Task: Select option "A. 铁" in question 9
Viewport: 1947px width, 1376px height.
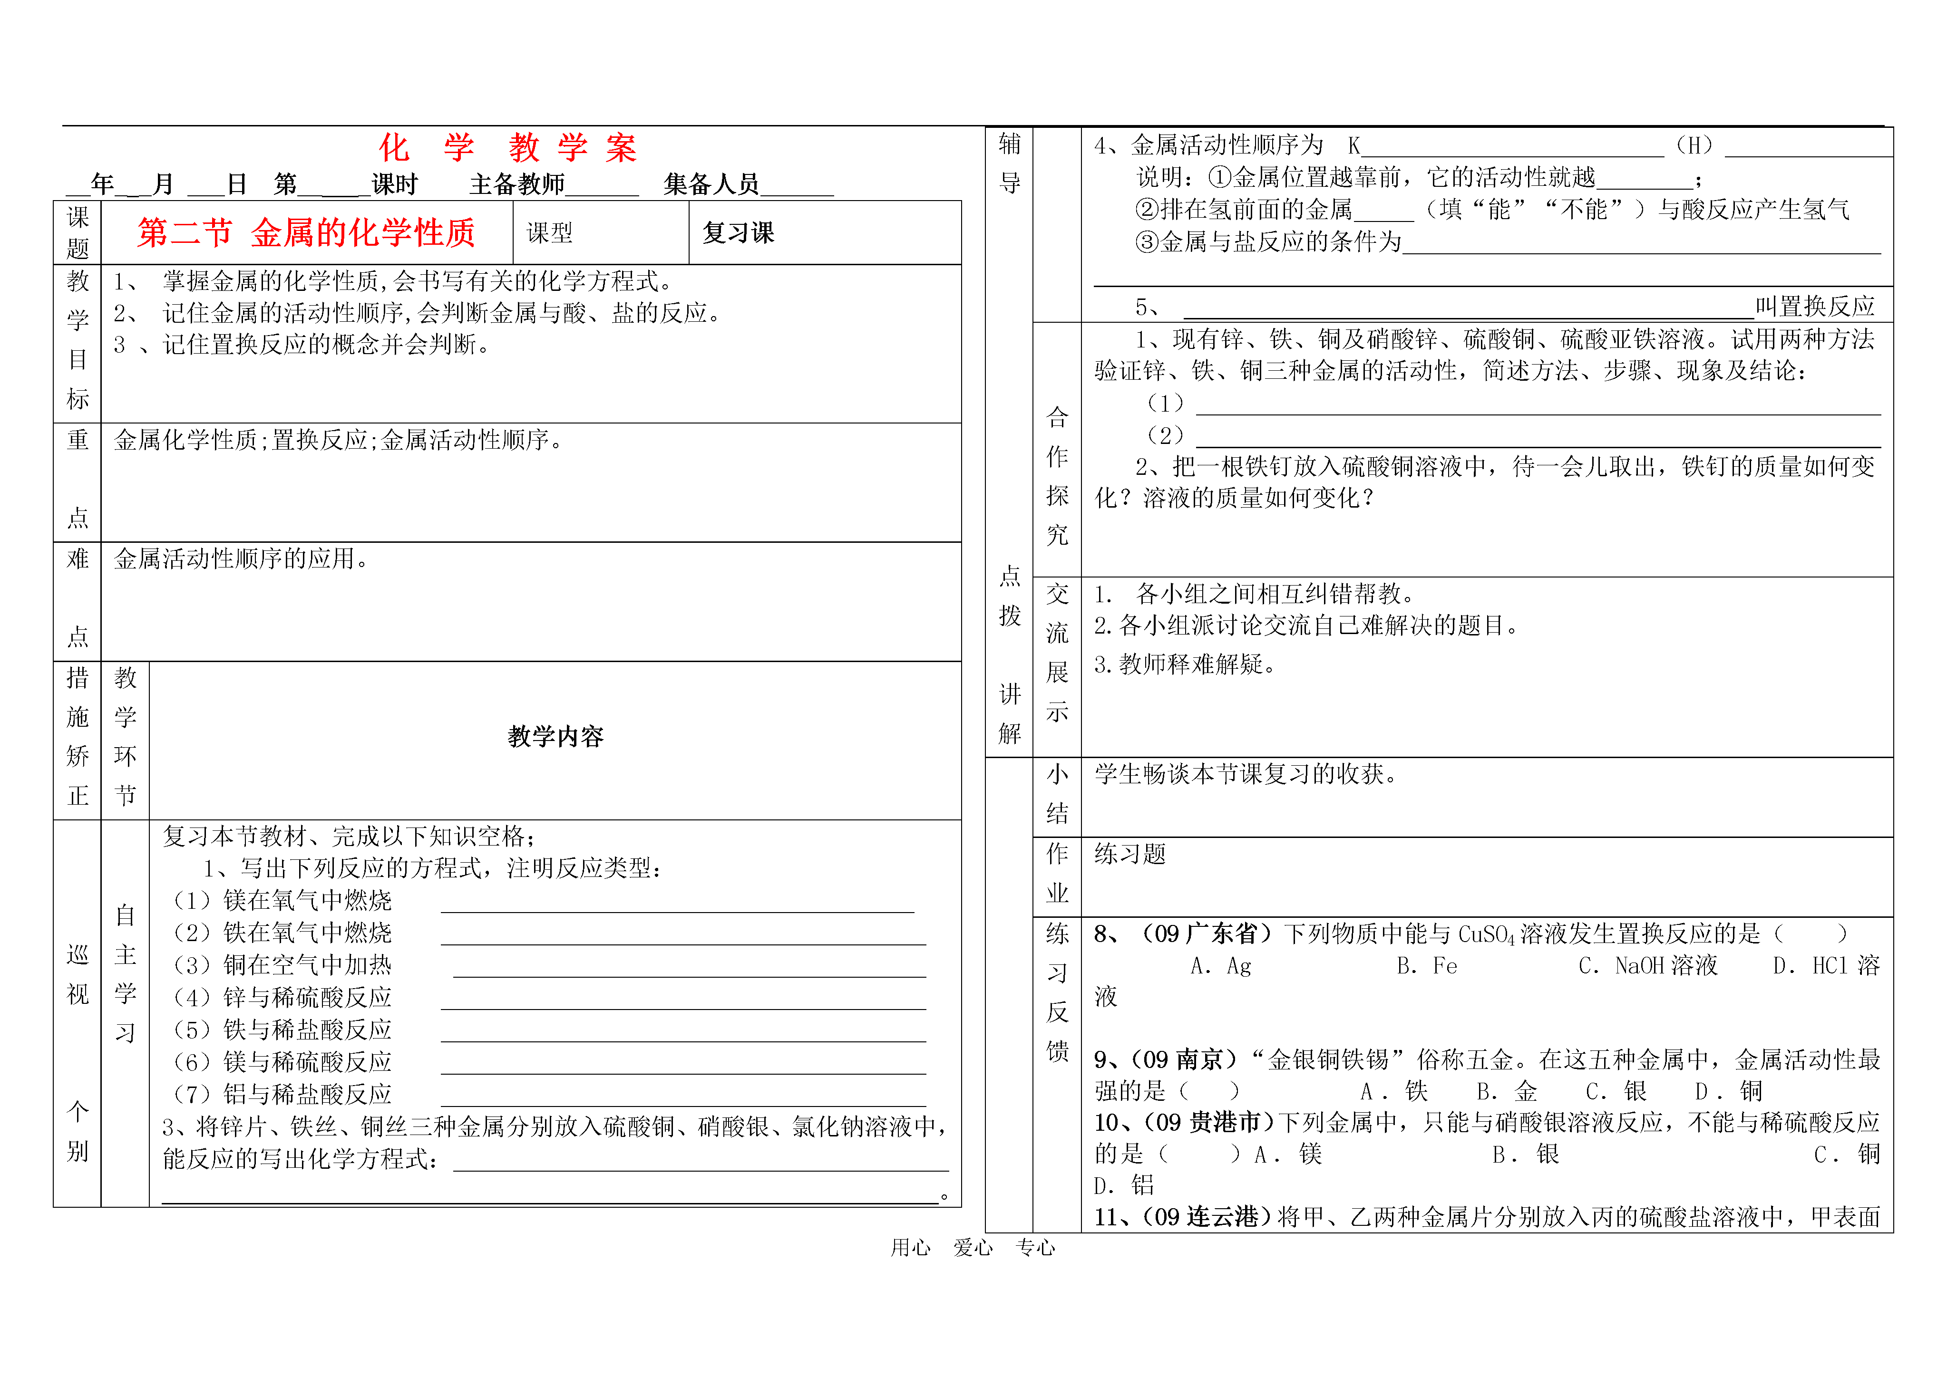Action: point(1394,1091)
